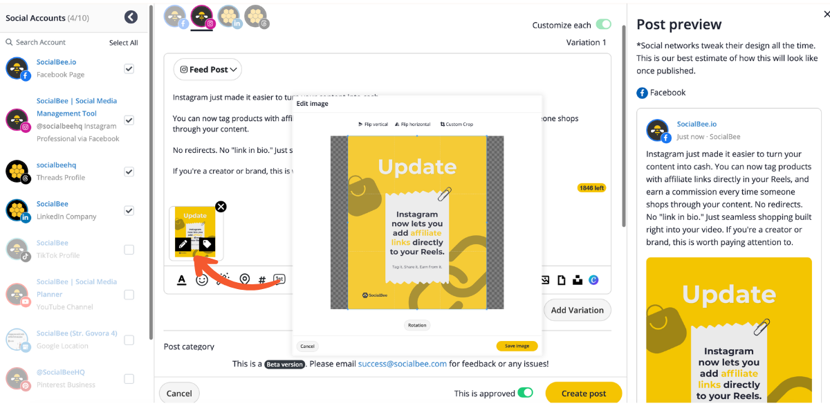Screen dimensions: 830x406
Task: Click the Search Account input field
Action: coord(55,42)
